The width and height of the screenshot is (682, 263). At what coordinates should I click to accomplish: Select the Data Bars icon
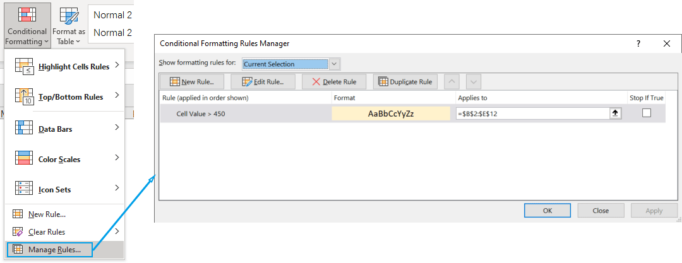pyautogui.click(x=23, y=129)
